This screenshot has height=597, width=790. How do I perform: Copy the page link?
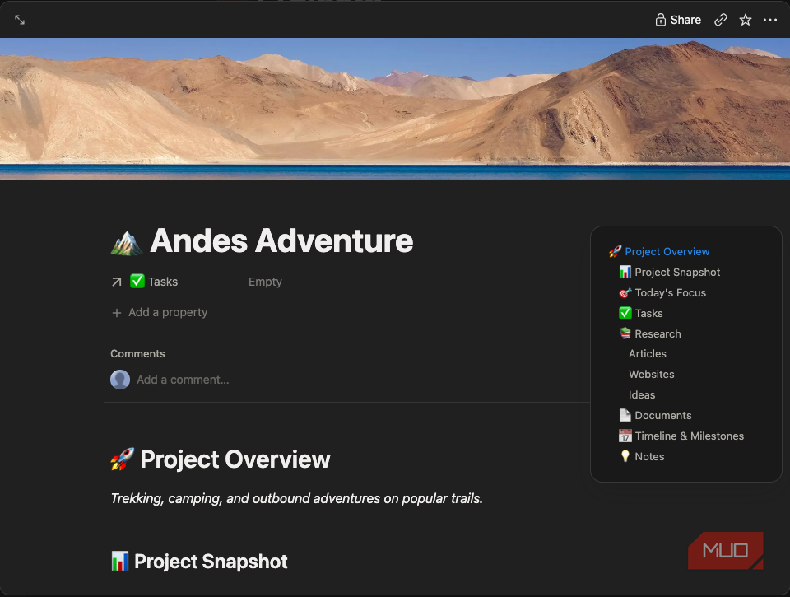(721, 20)
